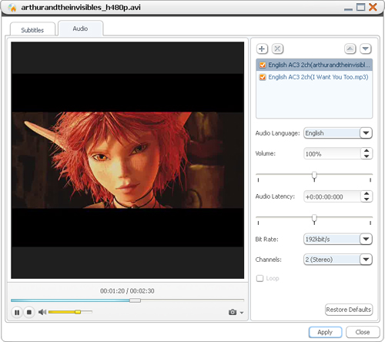Mute the player speaker icon
This screenshot has width=385, height=342.
(42, 312)
